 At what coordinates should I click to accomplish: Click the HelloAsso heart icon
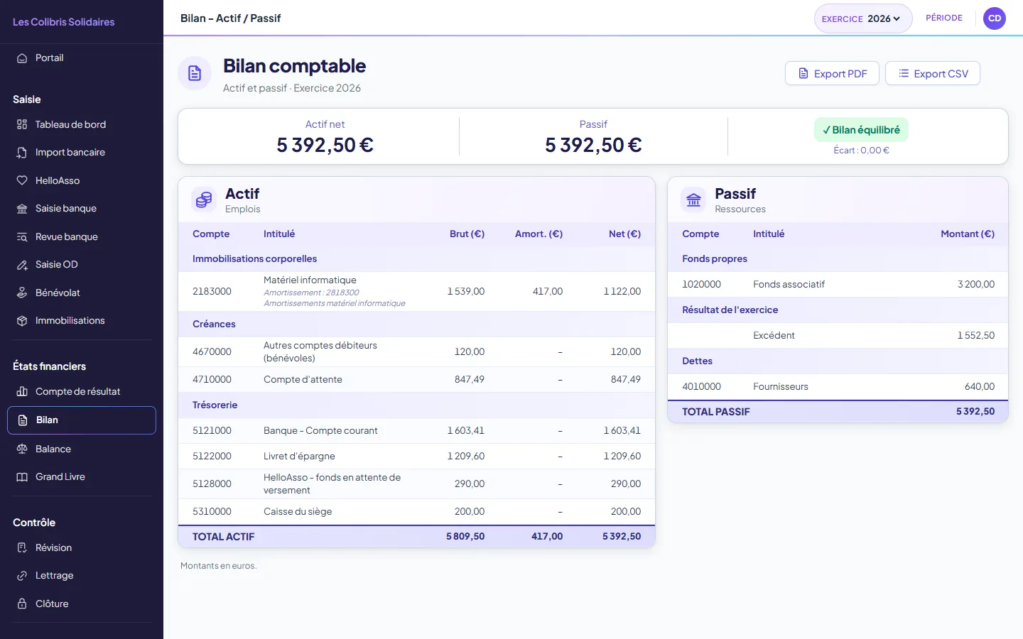pyautogui.click(x=22, y=181)
